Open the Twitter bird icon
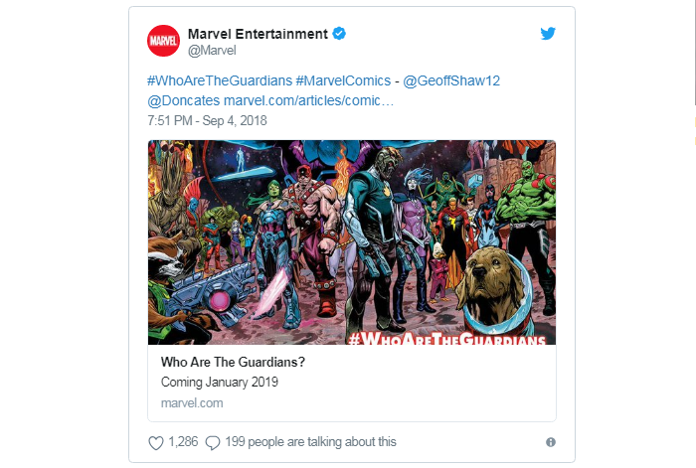The width and height of the screenshot is (696, 468). click(x=548, y=33)
